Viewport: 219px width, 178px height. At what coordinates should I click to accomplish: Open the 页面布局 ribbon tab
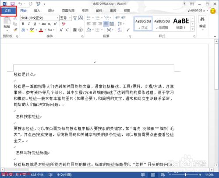tap(68, 10)
